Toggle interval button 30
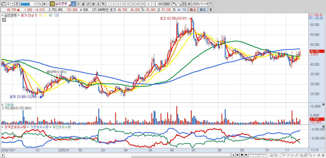326x158 pixels. (133, 4)
